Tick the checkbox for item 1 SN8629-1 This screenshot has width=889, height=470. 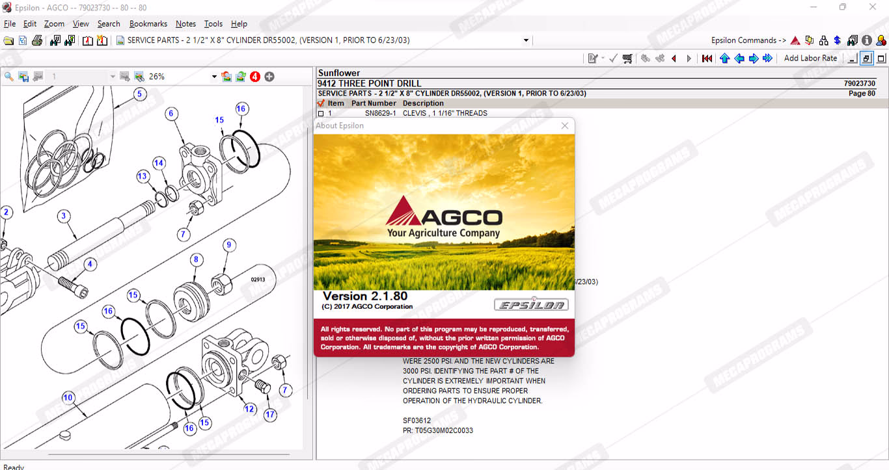[x=320, y=114]
